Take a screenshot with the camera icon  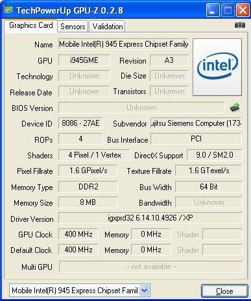click(240, 25)
